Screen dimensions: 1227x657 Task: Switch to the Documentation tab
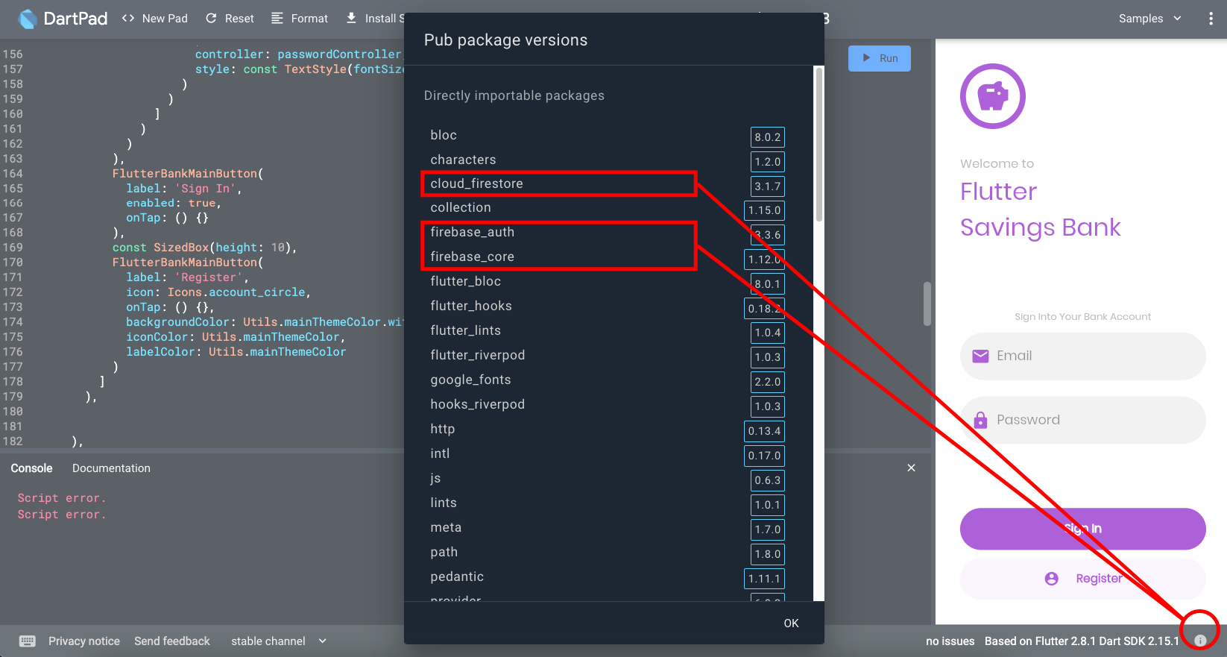click(x=111, y=468)
